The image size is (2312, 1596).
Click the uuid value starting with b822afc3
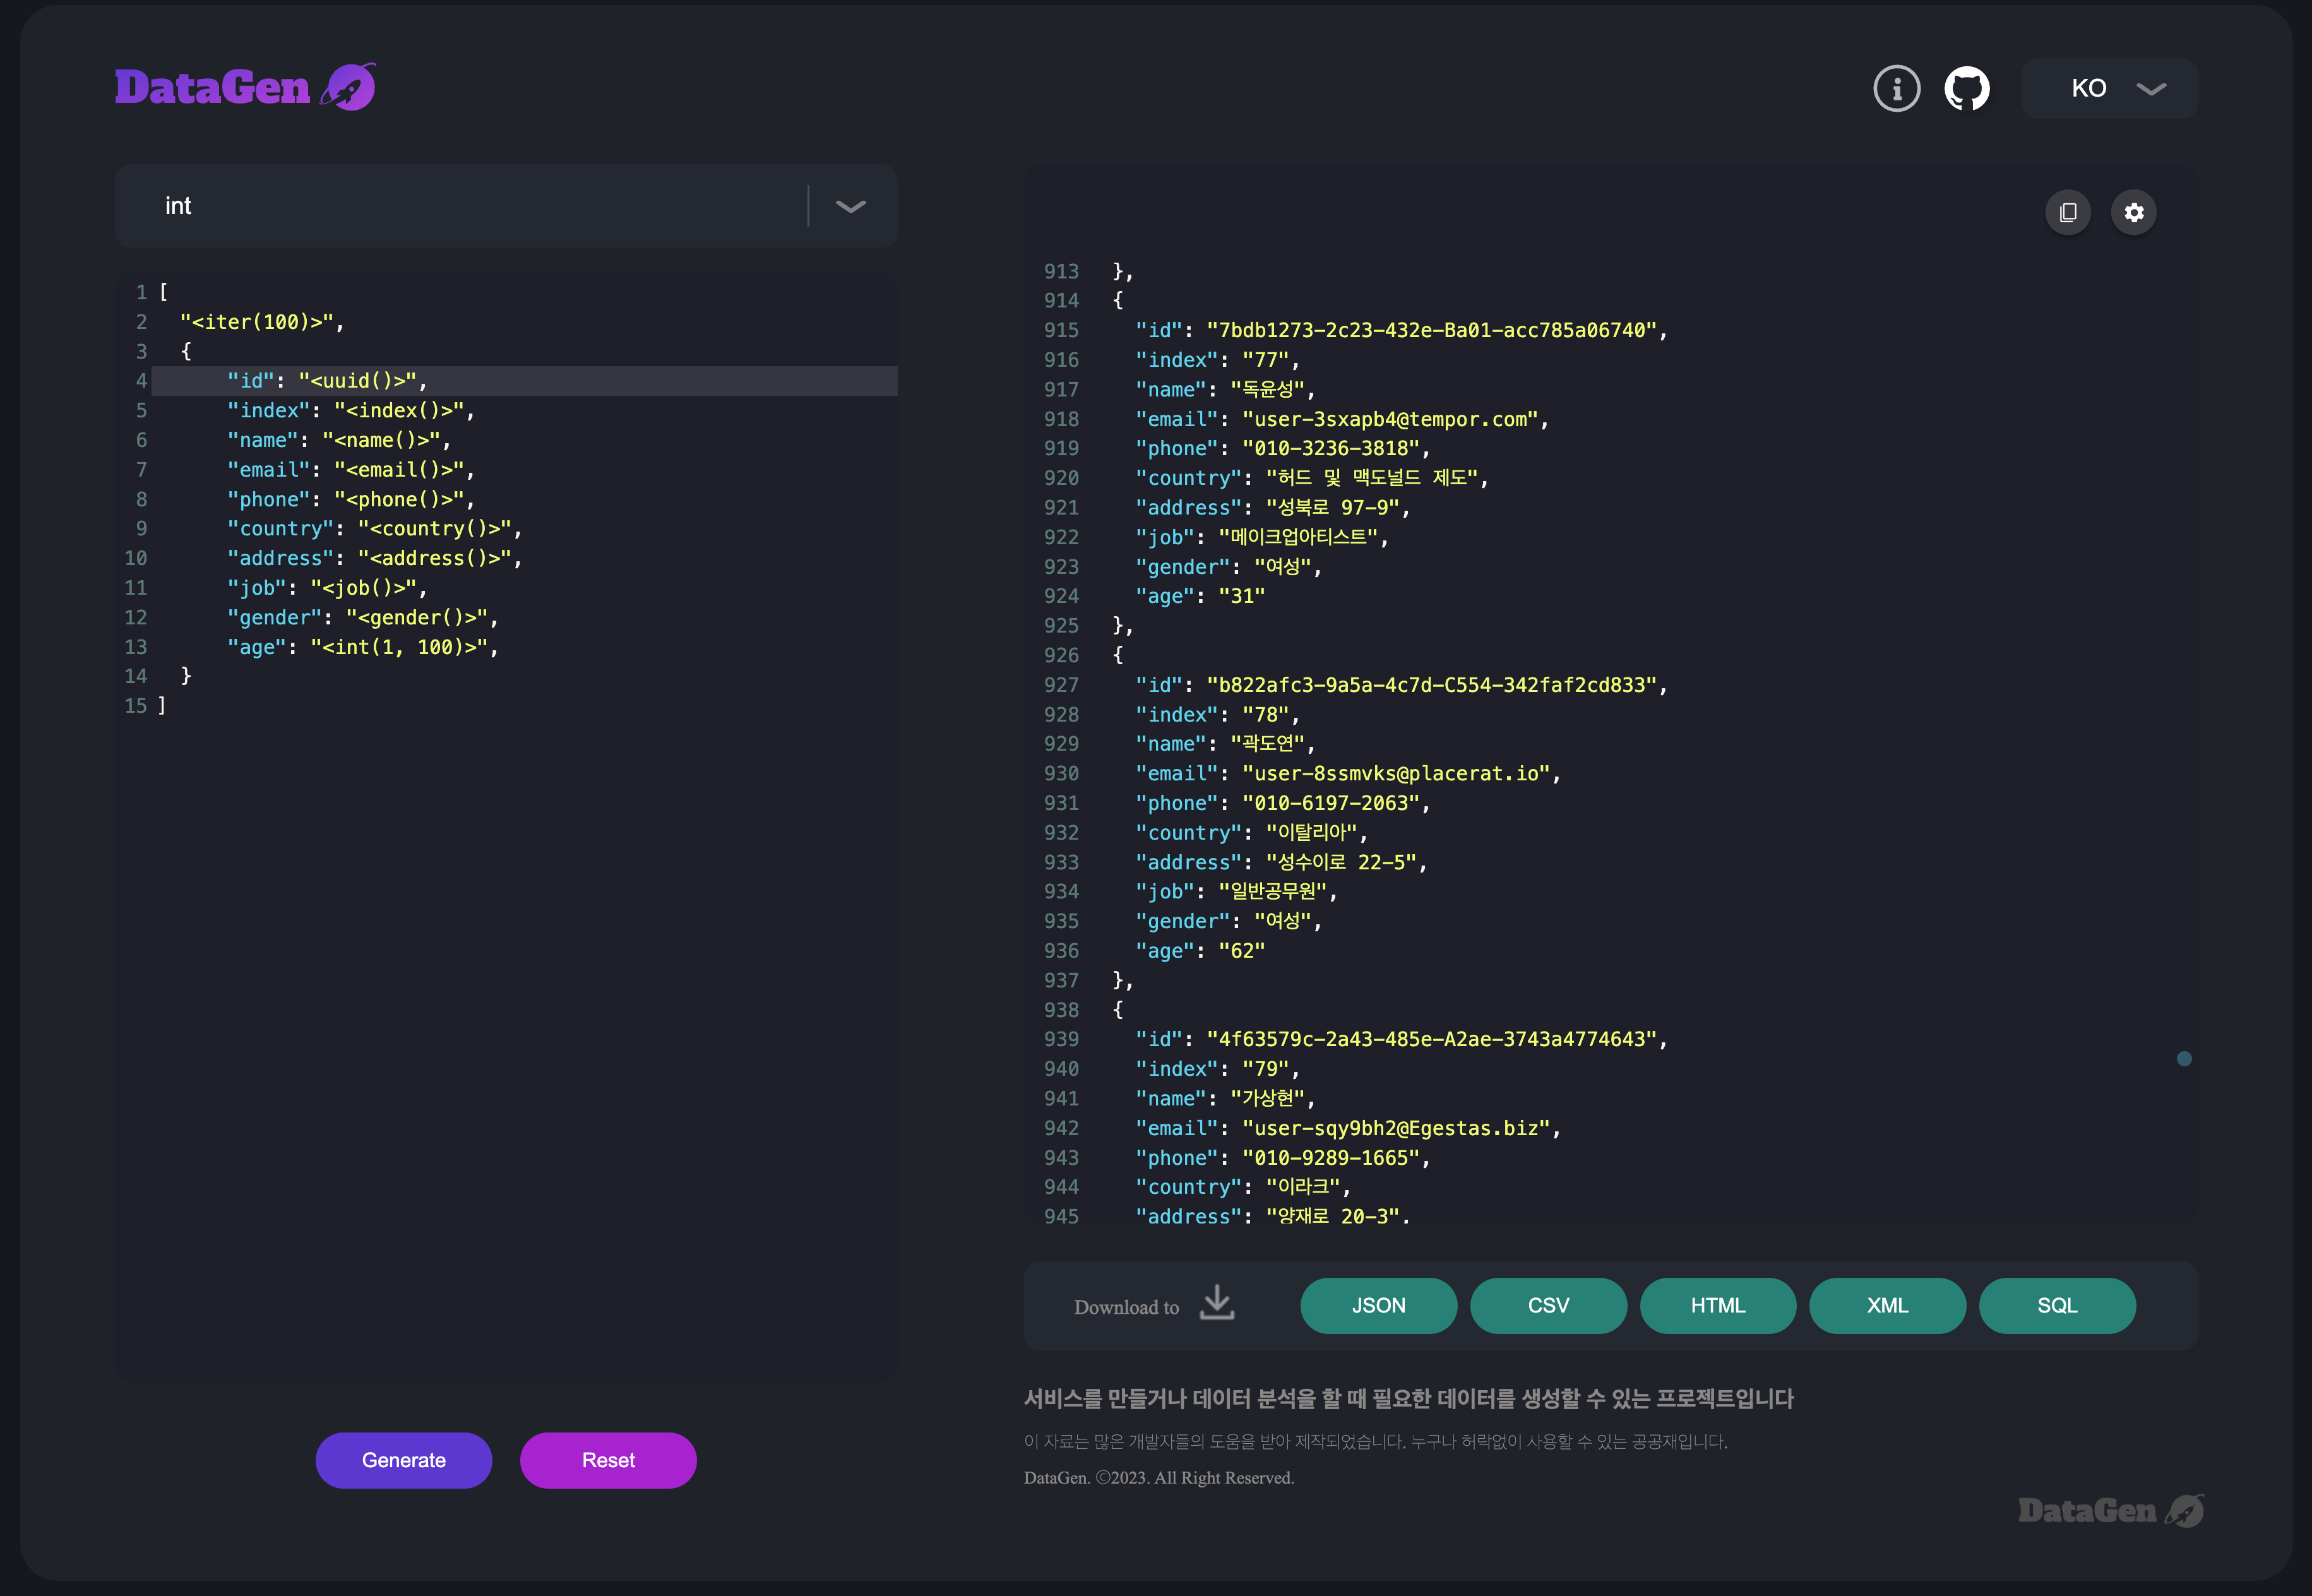click(1432, 685)
